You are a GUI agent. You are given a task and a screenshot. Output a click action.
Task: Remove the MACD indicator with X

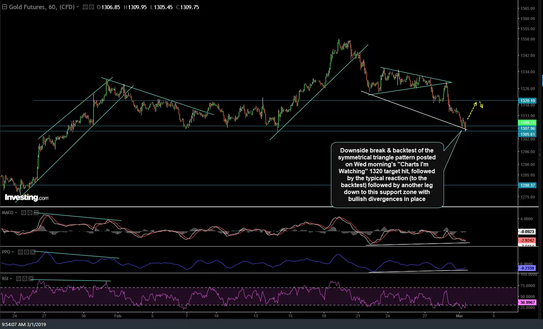[36, 213]
